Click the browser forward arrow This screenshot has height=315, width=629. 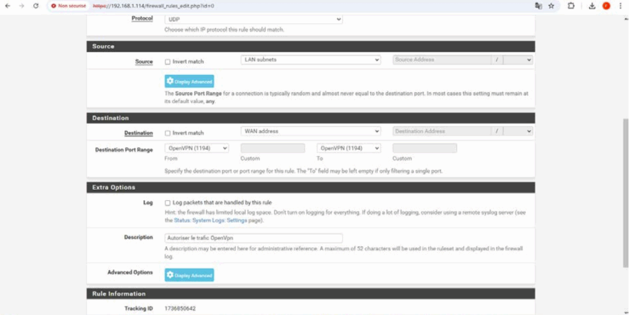21,6
